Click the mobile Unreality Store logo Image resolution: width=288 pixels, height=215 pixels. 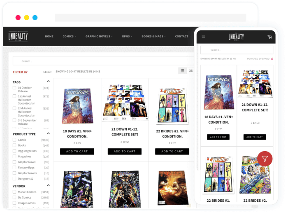coord(236,37)
